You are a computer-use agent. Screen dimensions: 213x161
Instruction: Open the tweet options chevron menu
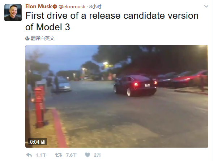coord(206,6)
